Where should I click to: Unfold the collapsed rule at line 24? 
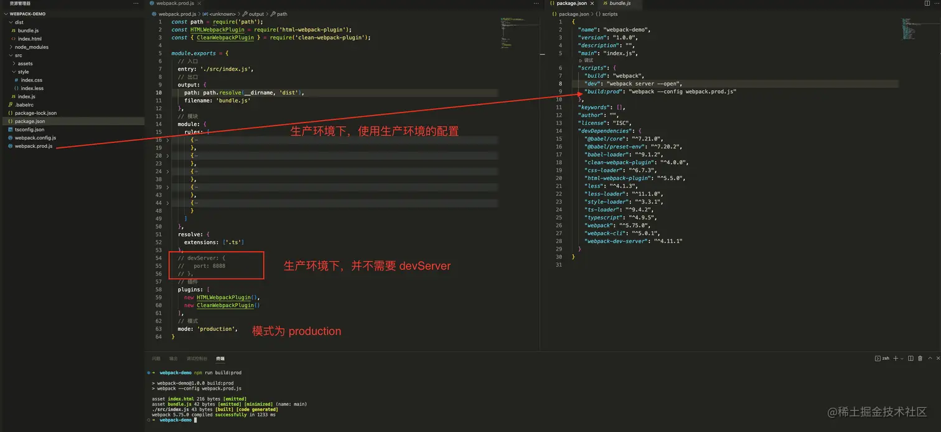pyautogui.click(x=167, y=172)
